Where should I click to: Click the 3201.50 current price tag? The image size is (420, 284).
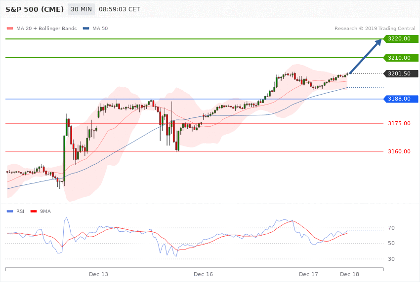[401, 73]
